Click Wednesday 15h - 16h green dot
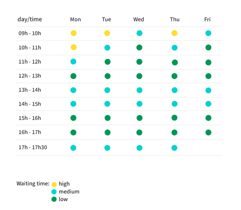Screen dimensions: 241x210 pyautogui.click(x=140, y=118)
